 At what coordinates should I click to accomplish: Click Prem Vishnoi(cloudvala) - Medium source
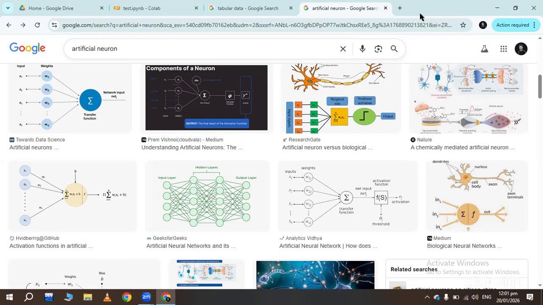click(185, 140)
